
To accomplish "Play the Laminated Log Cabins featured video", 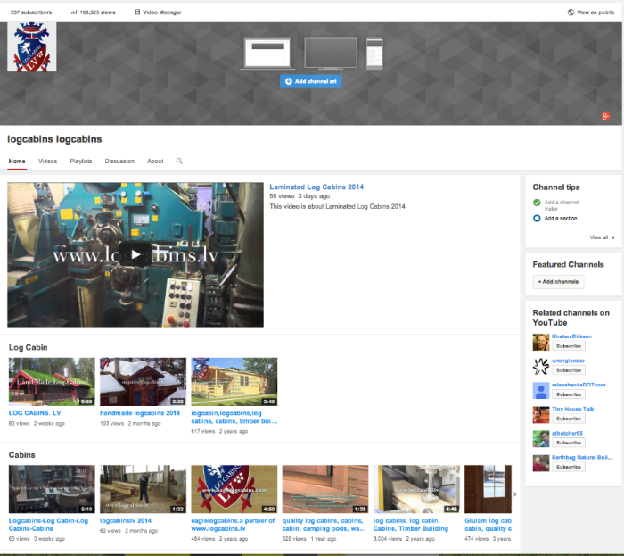I will [x=135, y=254].
